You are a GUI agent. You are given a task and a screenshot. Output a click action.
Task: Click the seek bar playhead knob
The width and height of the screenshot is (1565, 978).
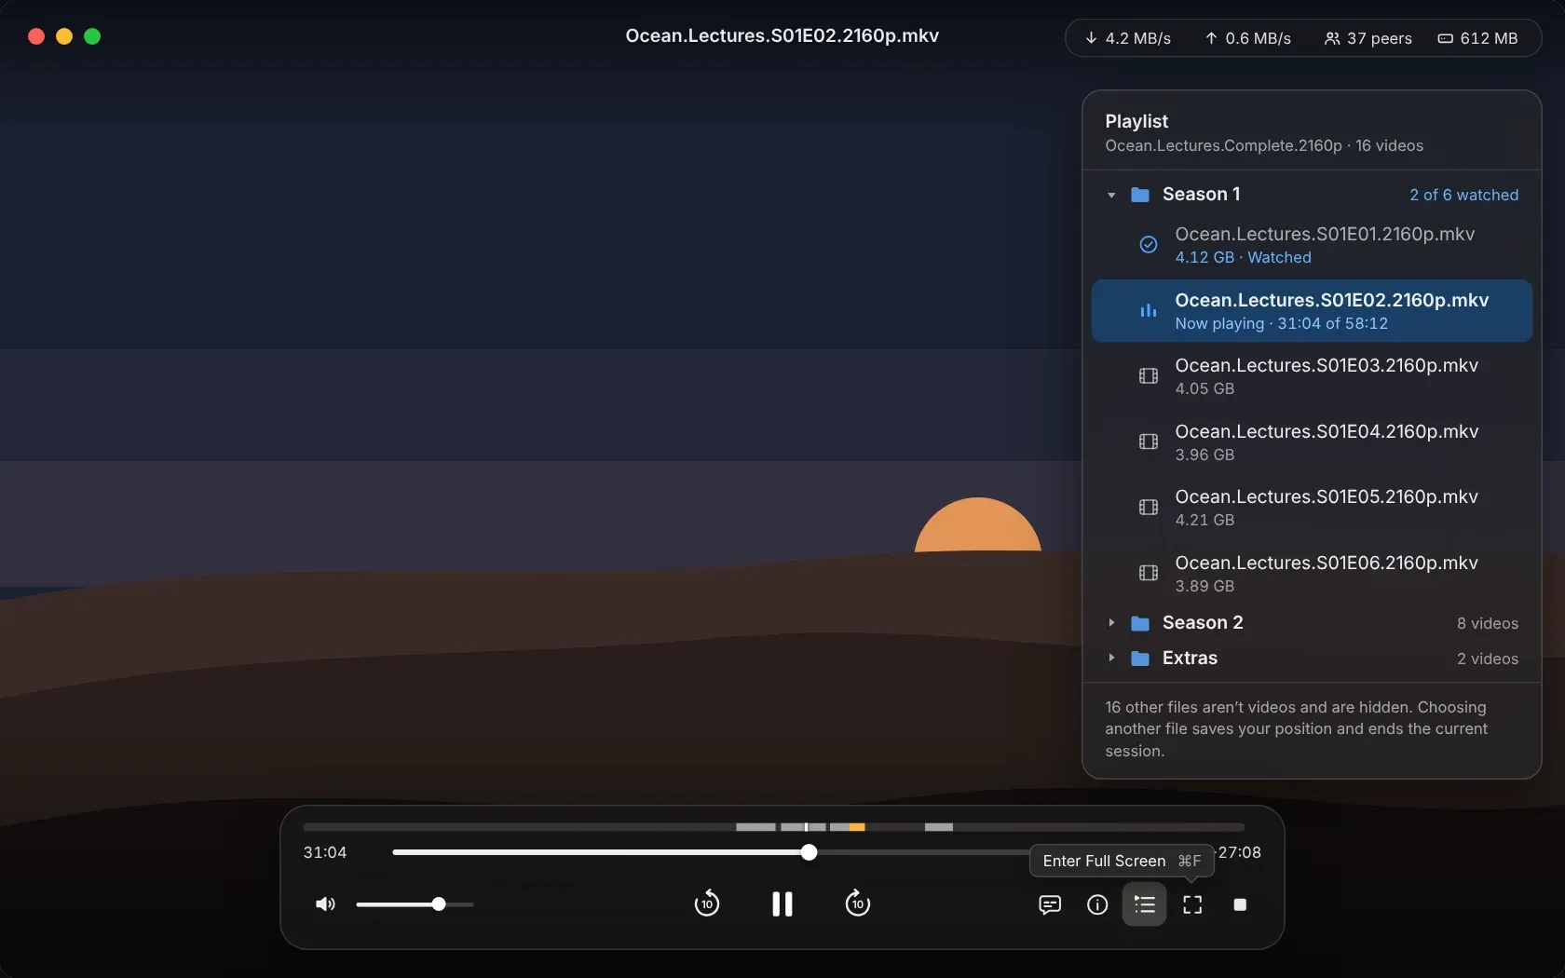809,852
